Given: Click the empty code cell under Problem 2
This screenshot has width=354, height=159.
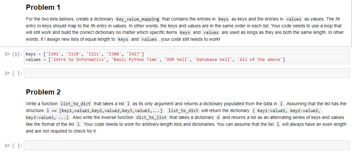Looking at the screenshot, I should [x=187, y=145].
